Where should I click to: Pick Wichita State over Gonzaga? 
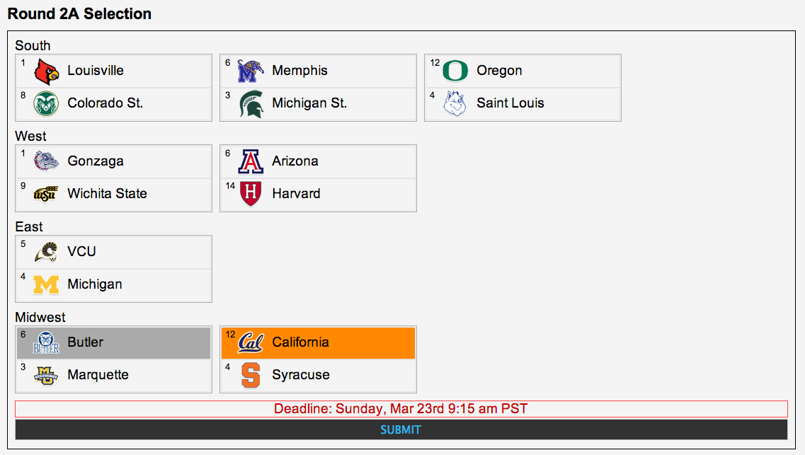(113, 194)
